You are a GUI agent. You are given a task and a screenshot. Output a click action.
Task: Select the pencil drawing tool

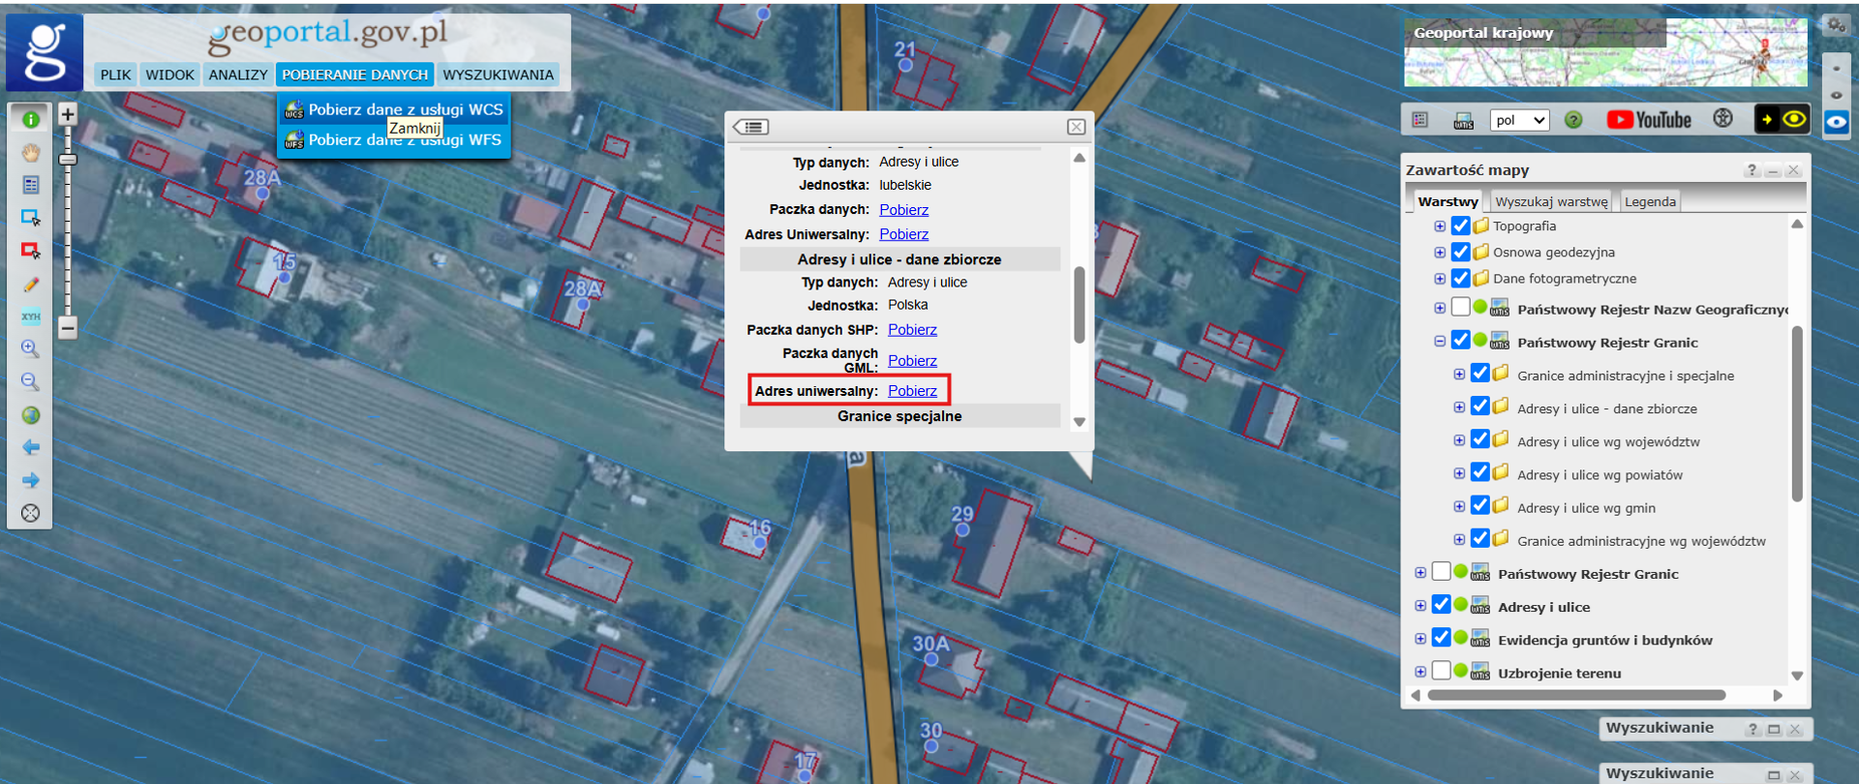30,285
